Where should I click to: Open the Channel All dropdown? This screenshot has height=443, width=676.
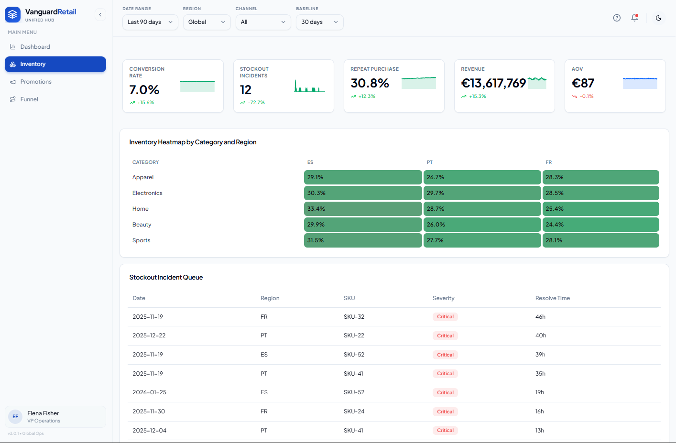263,22
